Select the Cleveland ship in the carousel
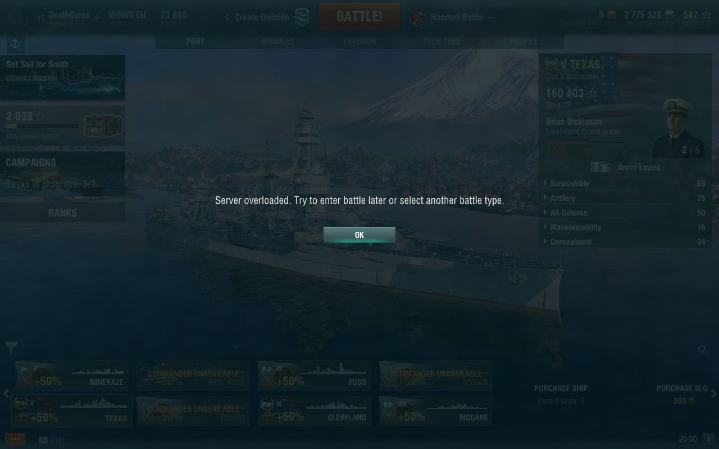 click(315, 411)
